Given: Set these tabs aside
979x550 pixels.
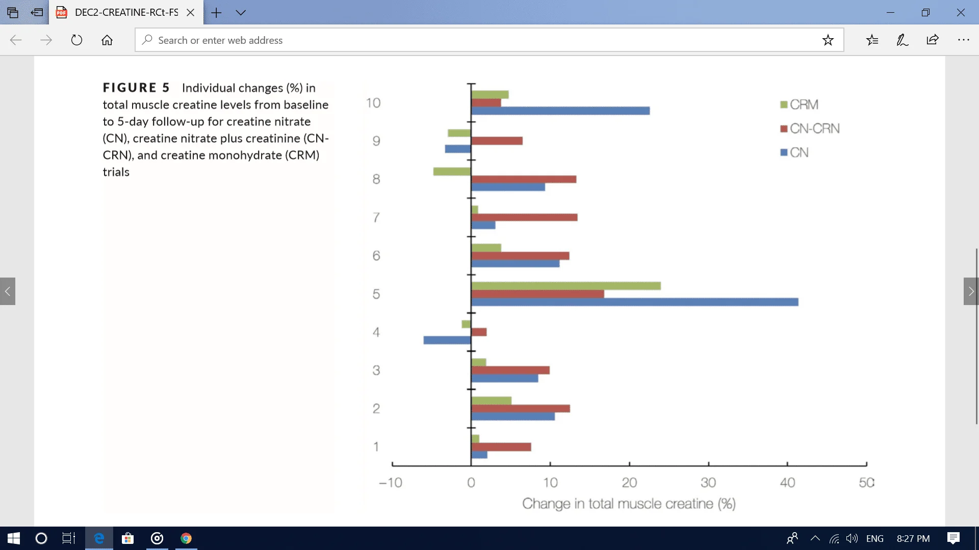Looking at the screenshot, I should pos(37,12).
